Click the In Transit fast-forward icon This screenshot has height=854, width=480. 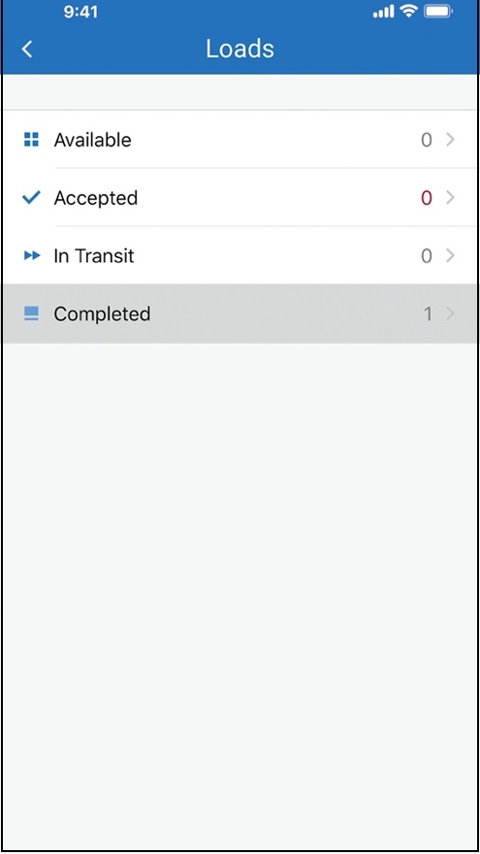tap(32, 255)
